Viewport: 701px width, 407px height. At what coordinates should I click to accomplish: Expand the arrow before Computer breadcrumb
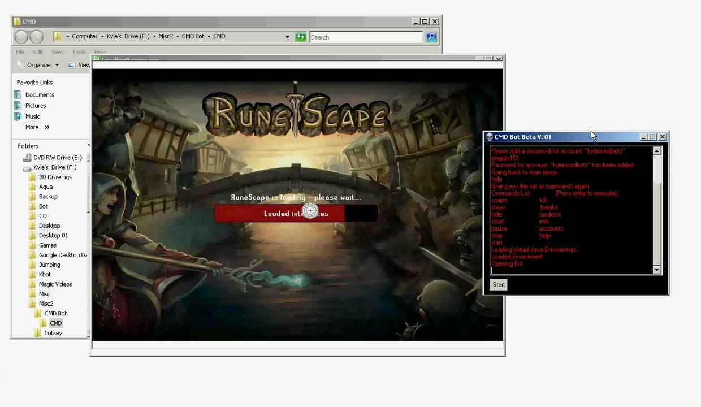pos(68,37)
